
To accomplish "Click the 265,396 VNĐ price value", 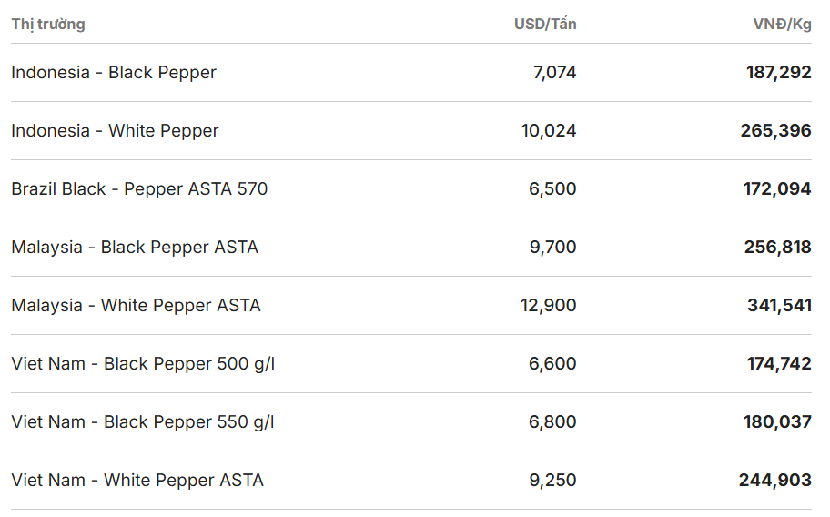I will [775, 131].
